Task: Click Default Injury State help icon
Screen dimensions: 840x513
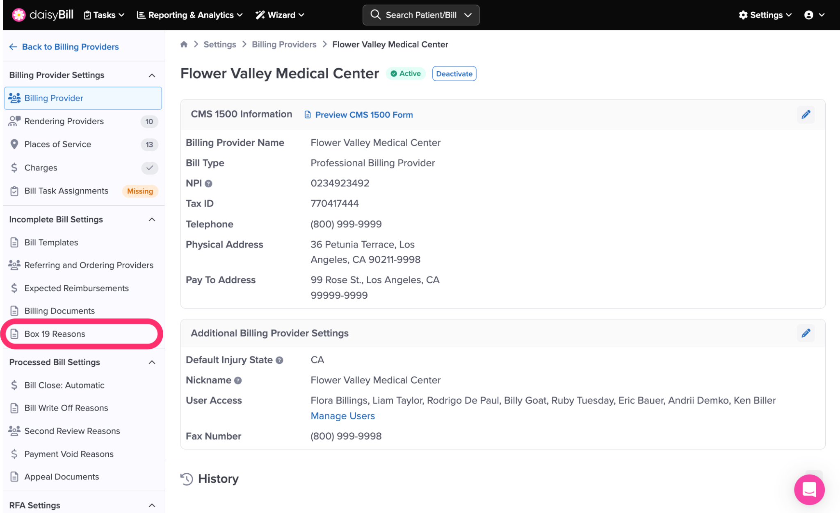Action: click(x=279, y=360)
